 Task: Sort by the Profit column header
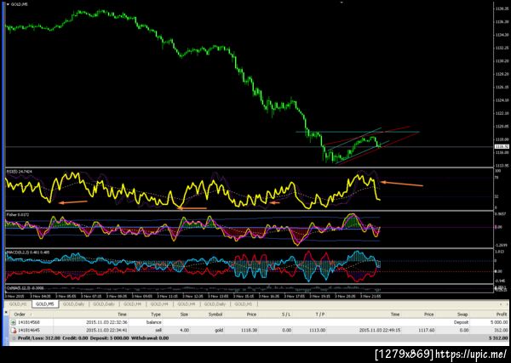click(502, 315)
